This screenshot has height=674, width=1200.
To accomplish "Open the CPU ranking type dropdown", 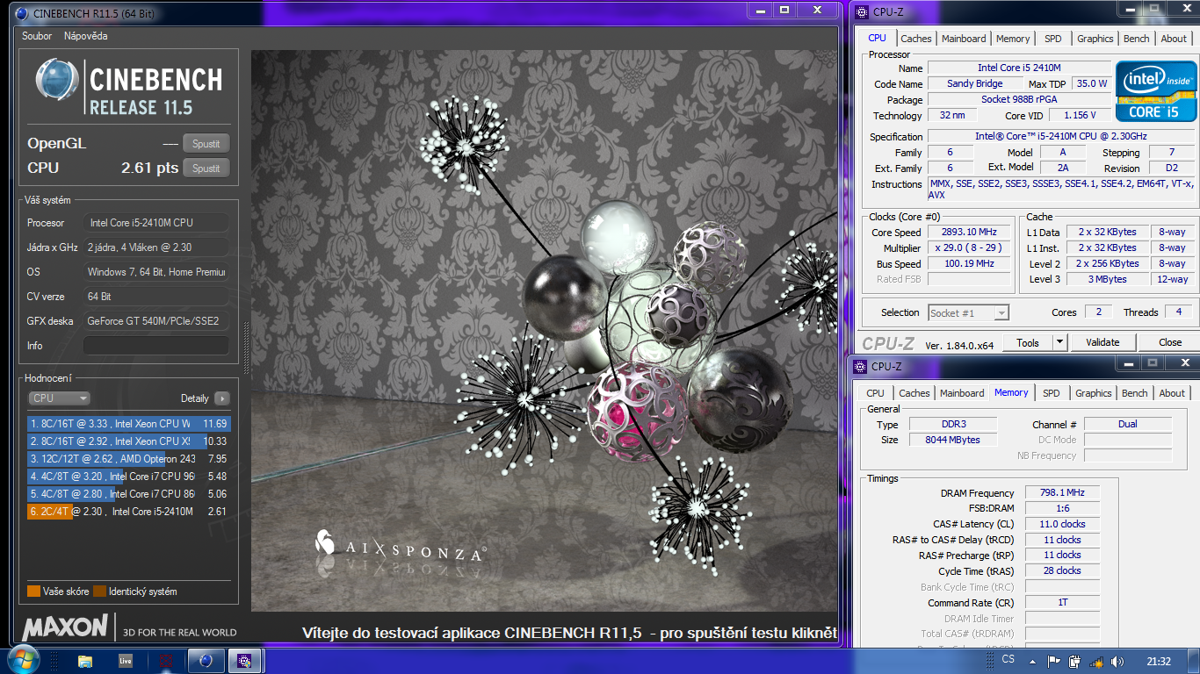I will [58, 398].
